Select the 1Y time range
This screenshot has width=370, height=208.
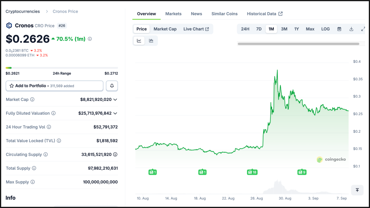(x=296, y=29)
